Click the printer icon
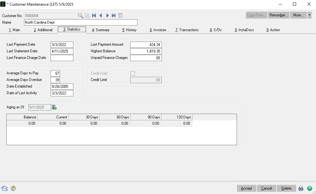The image size is (316, 194). coord(301,188)
